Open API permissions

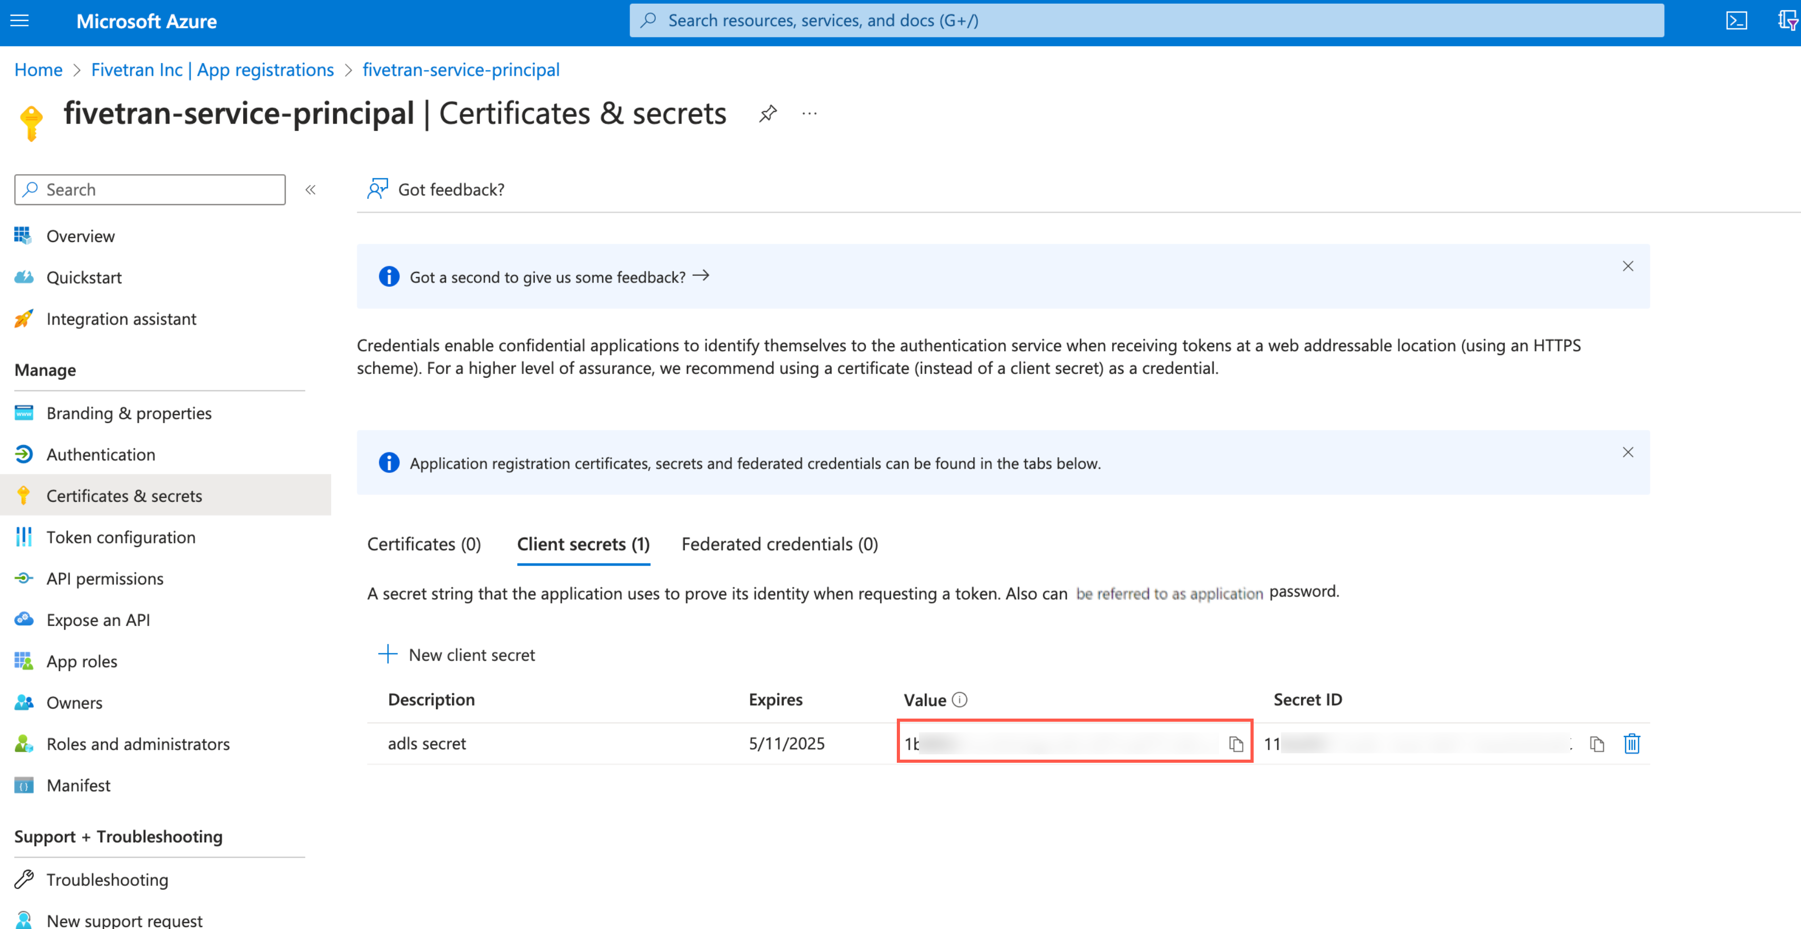pyautogui.click(x=105, y=578)
